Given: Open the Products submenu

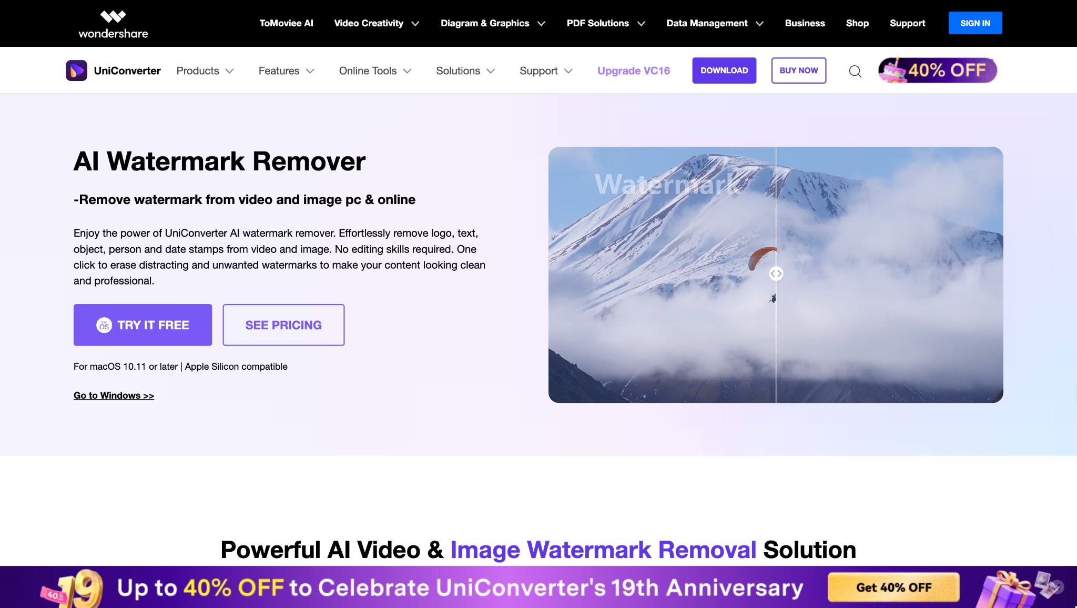Looking at the screenshot, I should [x=205, y=71].
